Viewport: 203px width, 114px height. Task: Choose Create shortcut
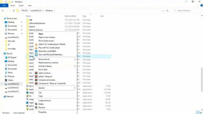[x=44, y=101]
